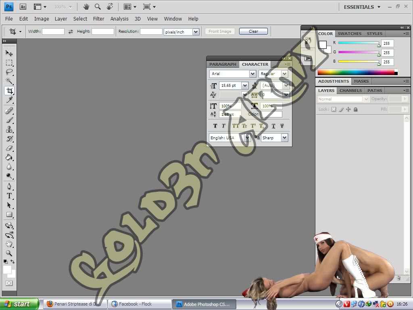Toggle Faux Bold style
The image size is (413, 310).
(x=215, y=126)
